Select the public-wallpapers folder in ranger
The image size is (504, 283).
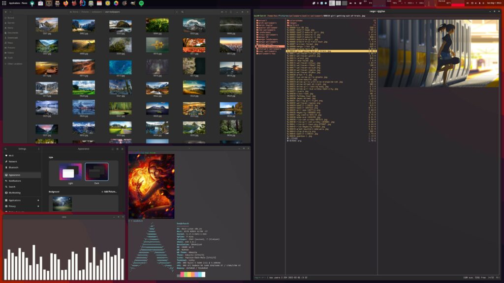[x=269, y=46]
